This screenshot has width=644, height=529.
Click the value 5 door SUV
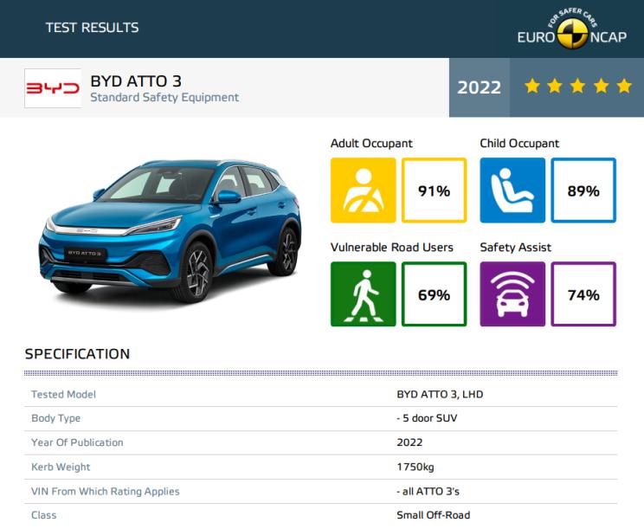427,418
